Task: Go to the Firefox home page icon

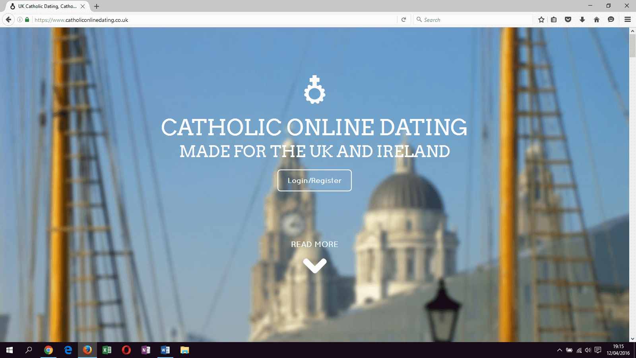Action: [597, 19]
